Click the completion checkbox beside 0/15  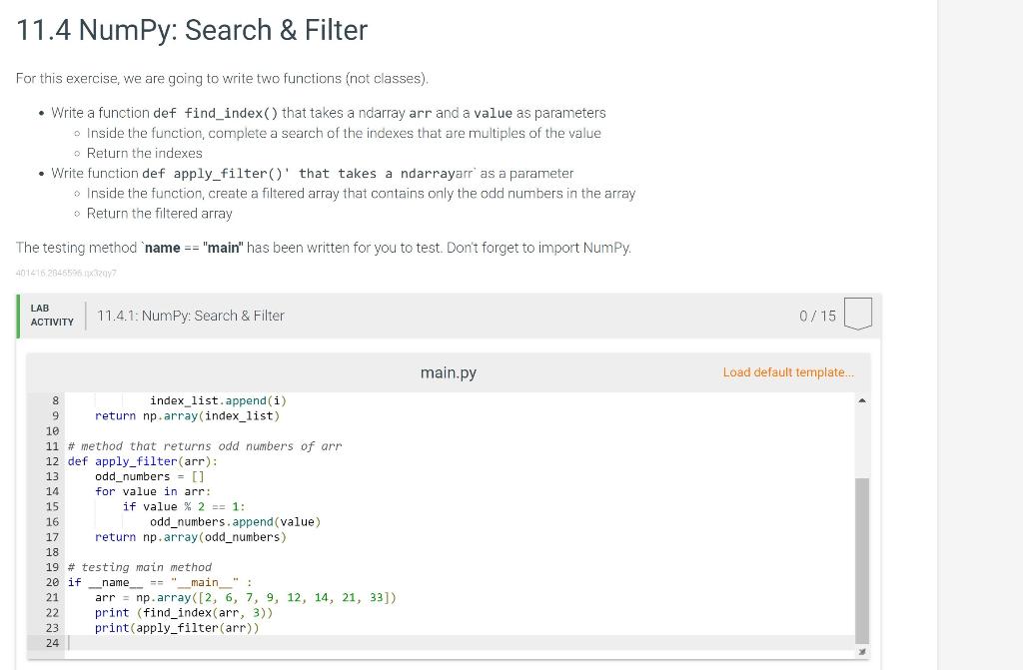coord(857,313)
